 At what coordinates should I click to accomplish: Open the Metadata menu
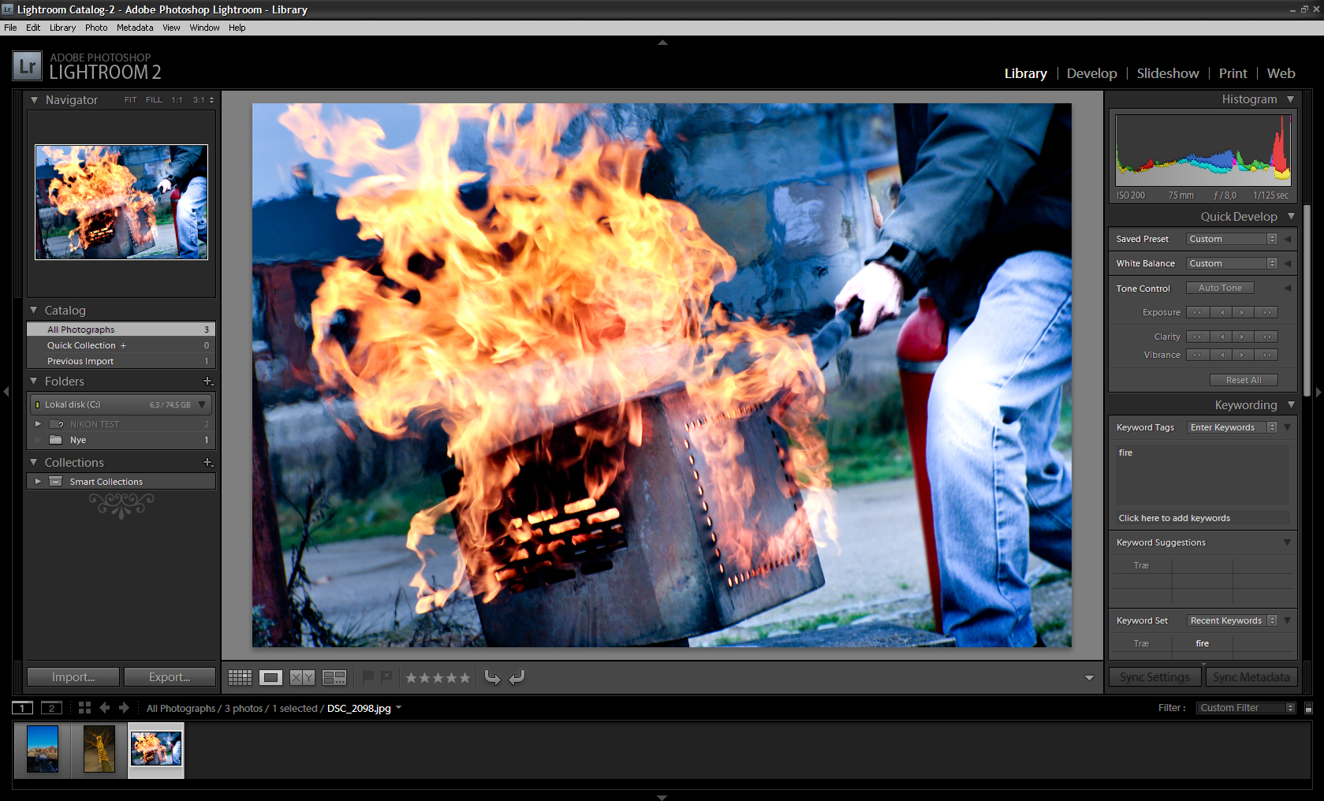click(x=135, y=28)
